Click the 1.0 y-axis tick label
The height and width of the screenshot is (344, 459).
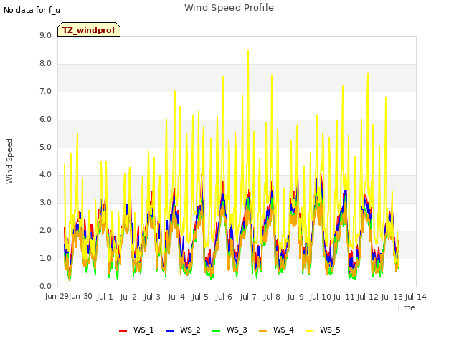pos(45,258)
